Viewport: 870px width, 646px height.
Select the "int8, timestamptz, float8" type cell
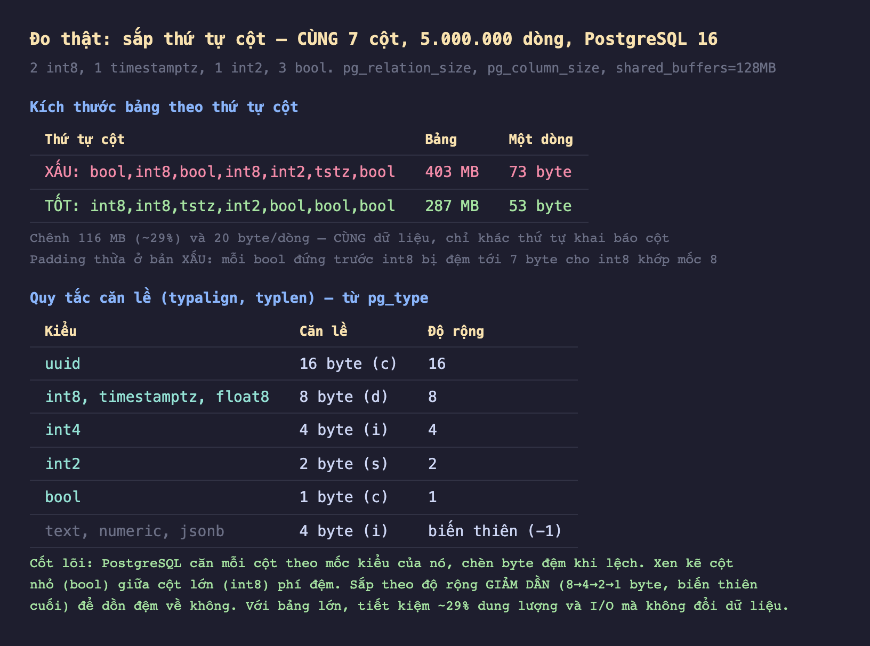(157, 397)
